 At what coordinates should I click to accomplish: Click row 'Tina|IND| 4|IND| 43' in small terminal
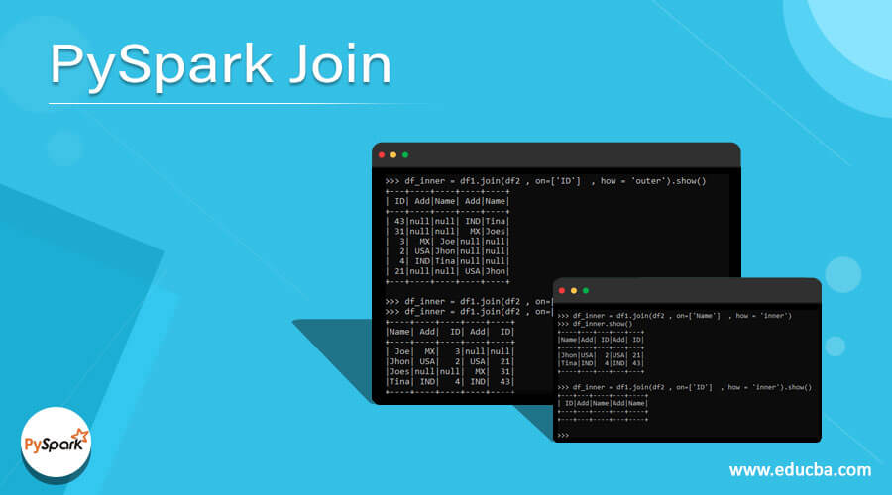pyautogui.click(x=601, y=363)
